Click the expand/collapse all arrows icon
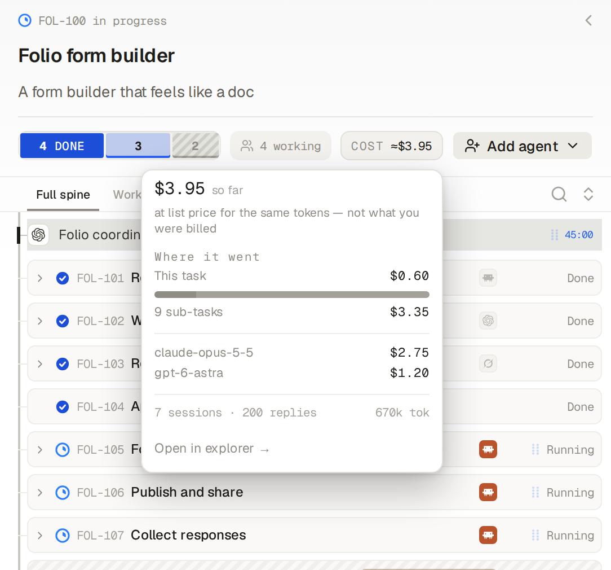Viewport: 611px width, 570px height. pyautogui.click(x=588, y=194)
